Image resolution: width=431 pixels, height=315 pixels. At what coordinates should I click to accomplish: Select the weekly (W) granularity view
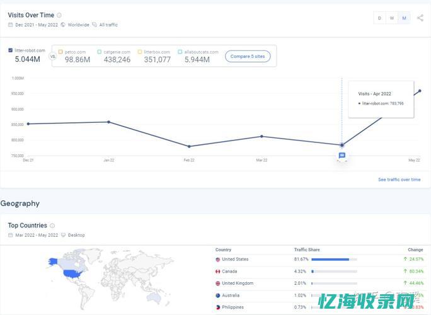[x=391, y=18]
